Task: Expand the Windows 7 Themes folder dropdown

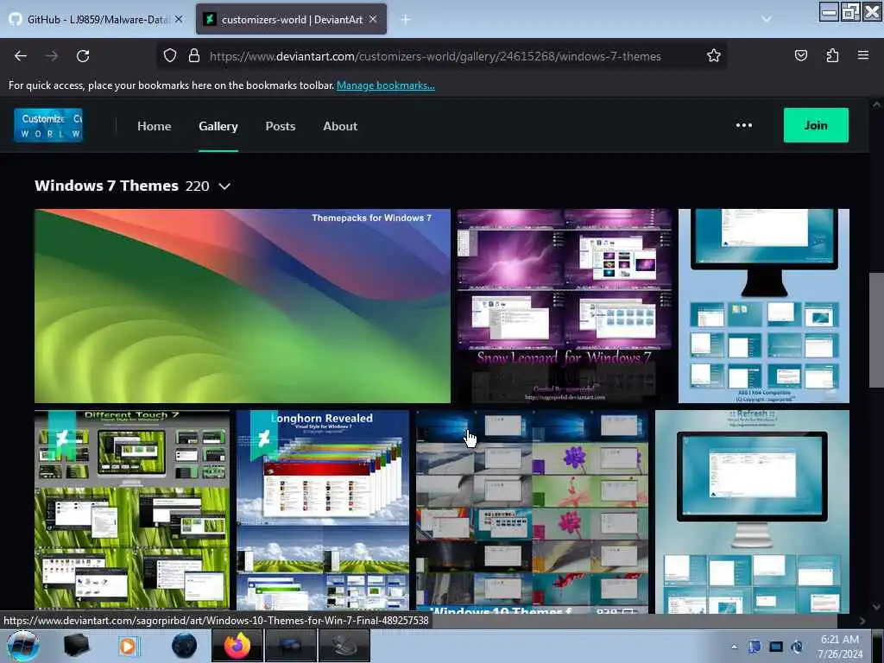Action: click(224, 186)
